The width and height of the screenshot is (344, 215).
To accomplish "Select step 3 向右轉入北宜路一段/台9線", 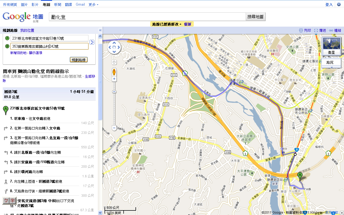I will pos(49,140).
